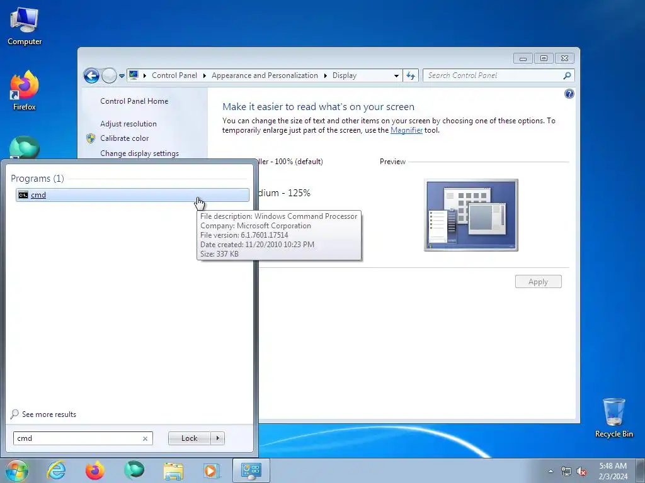
Task: Open recent pages dropdown arrow
Action: click(122, 76)
